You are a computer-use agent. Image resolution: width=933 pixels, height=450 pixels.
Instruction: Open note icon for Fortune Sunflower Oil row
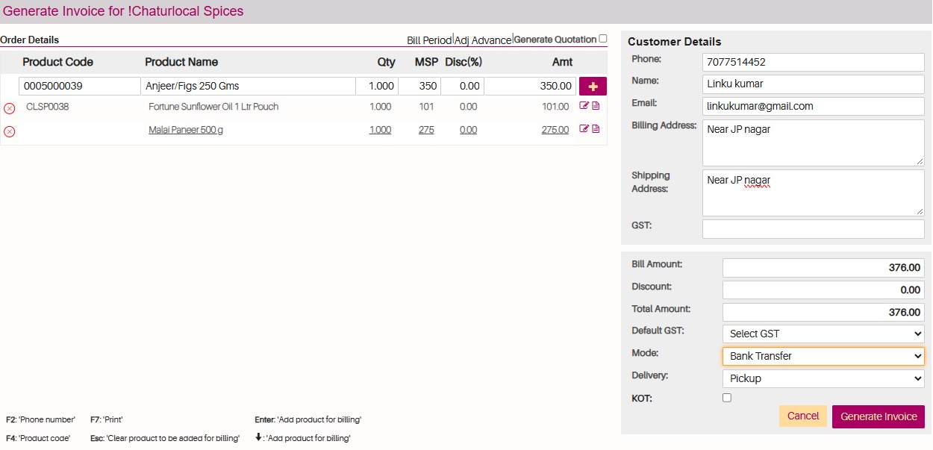pyautogui.click(x=596, y=106)
